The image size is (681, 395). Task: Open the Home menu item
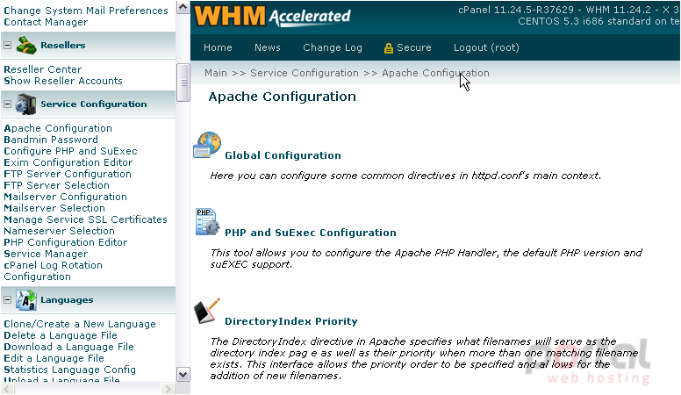click(x=218, y=47)
